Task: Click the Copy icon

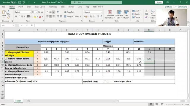Action: click(9, 14)
